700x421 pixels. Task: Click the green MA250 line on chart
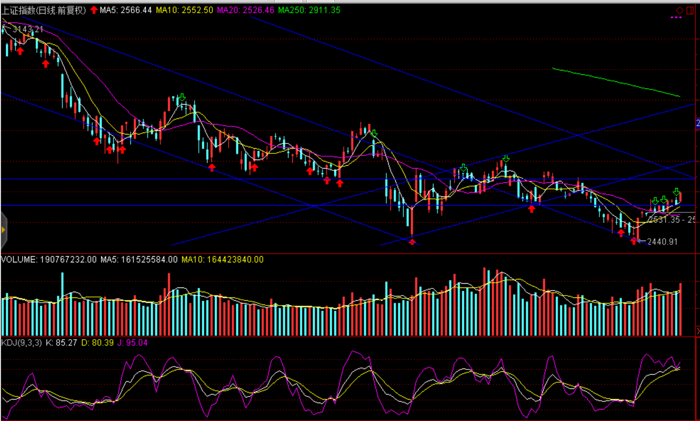coord(616,82)
